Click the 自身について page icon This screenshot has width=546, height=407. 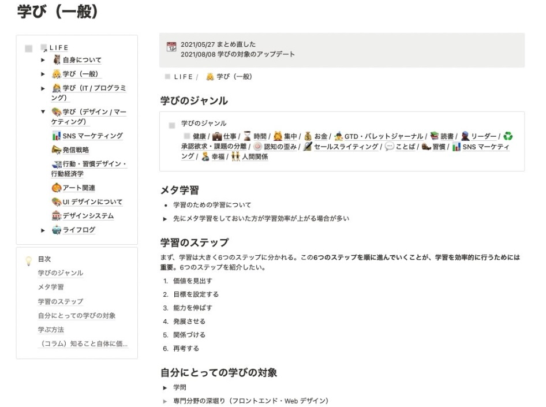[57, 60]
